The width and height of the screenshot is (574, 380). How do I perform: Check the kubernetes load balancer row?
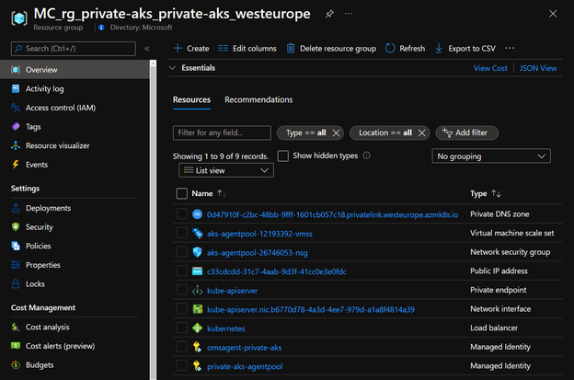click(182, 328)
